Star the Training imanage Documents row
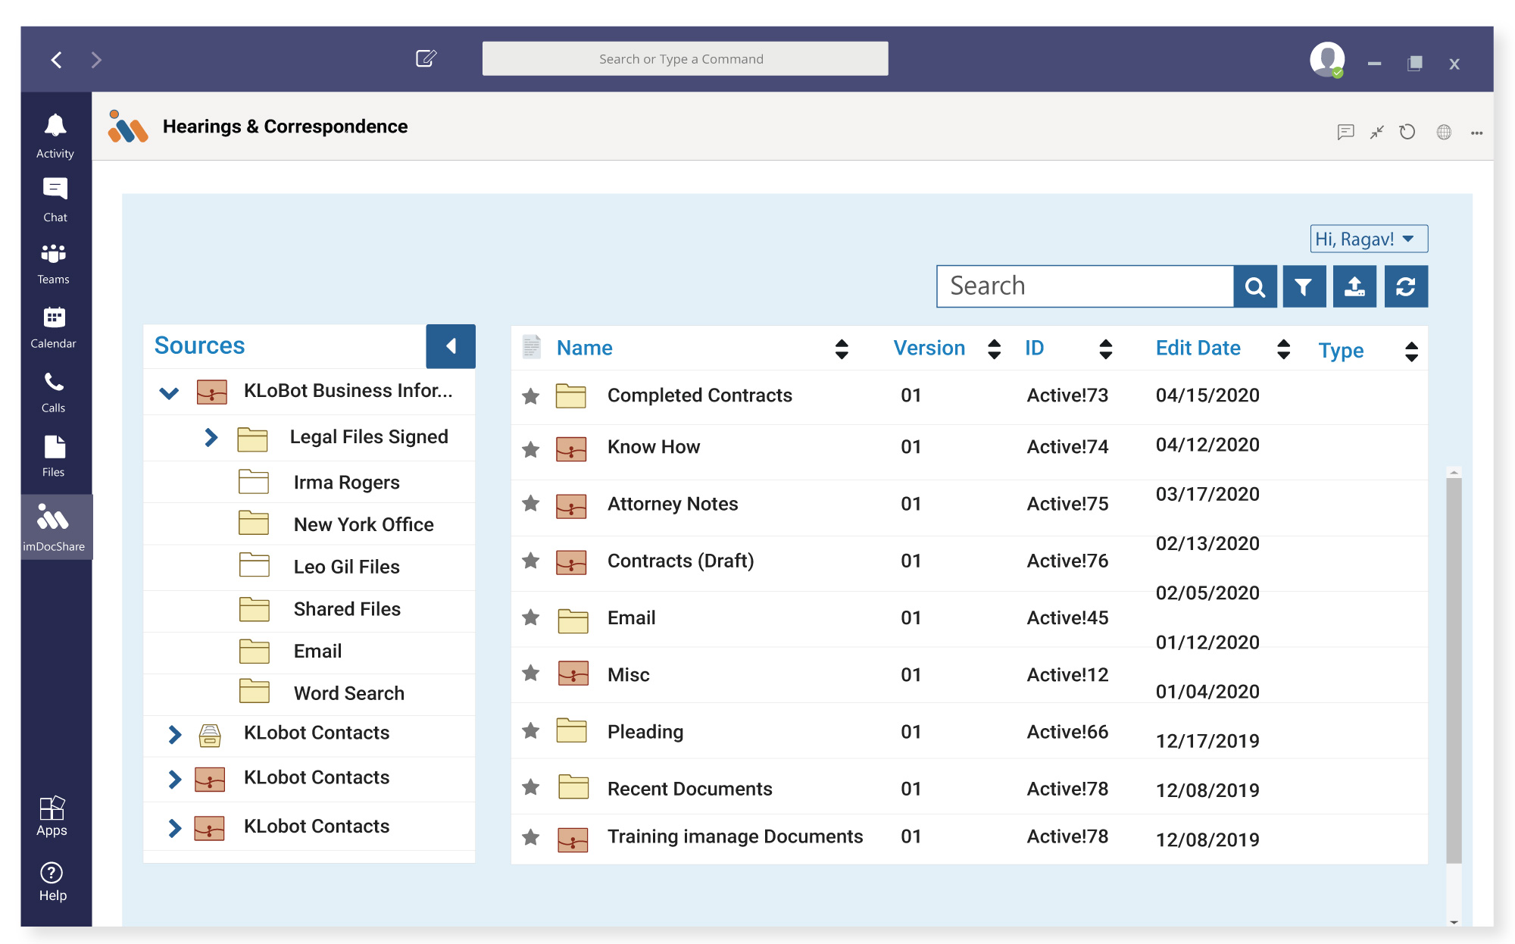The height and width of the screenshot is (944, 1515). click(x=531, y=836)
